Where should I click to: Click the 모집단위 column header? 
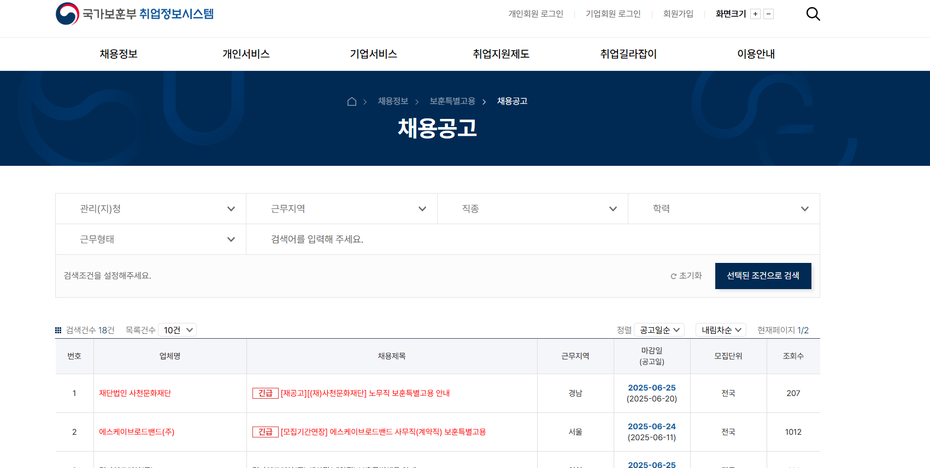click(728, 356)
